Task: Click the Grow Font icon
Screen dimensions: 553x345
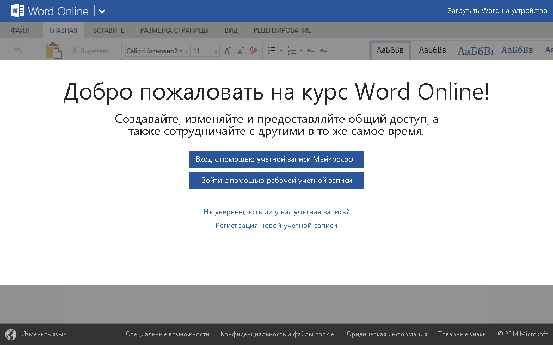Action: [228, 51]
